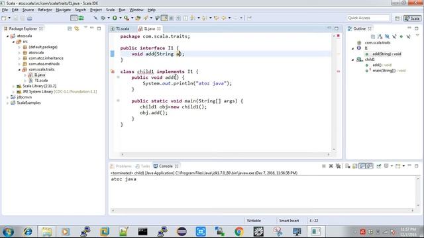
Task: Toggle Show Console on standard error change
Action: (370, 166)
